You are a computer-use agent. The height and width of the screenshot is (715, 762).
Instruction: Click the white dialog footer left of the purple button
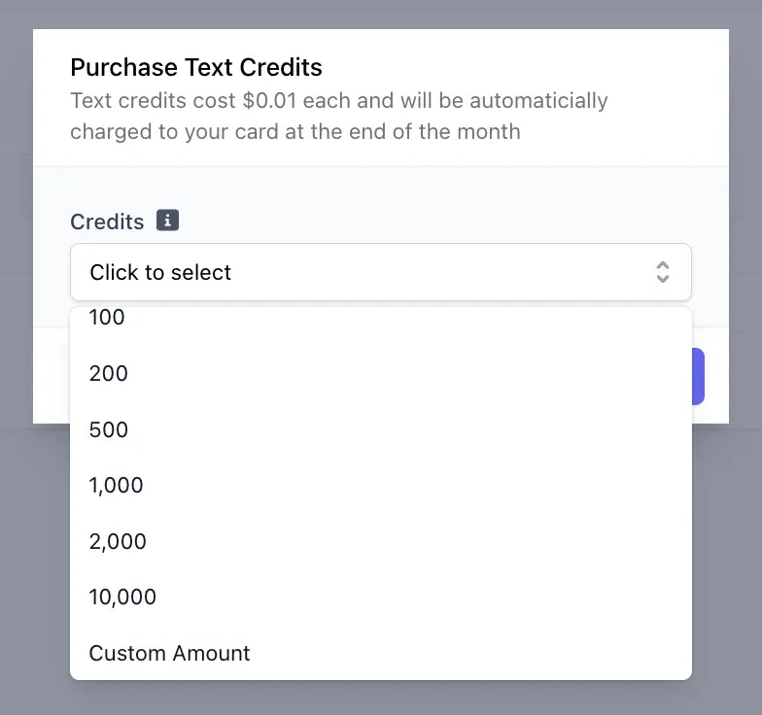[x=51, y=376]
